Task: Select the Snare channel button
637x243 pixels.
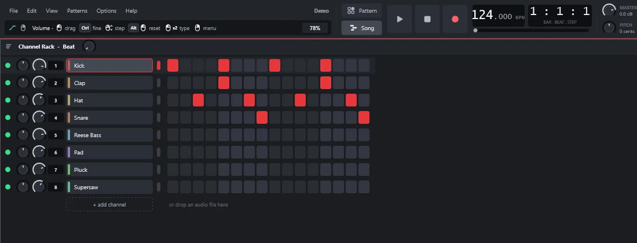Action: click(x=109, y=117)
